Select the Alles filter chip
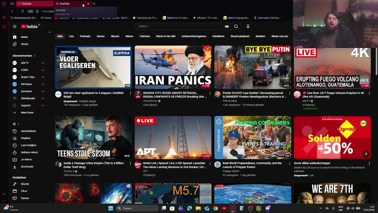The height and width of the screenshot is (213, 378). (60, 36)
